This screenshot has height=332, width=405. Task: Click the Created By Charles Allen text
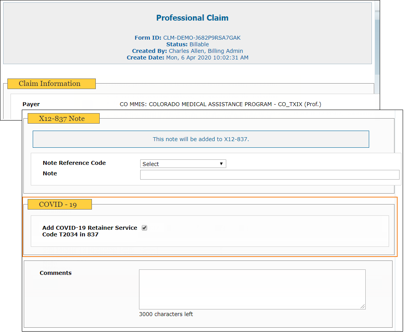206,51
